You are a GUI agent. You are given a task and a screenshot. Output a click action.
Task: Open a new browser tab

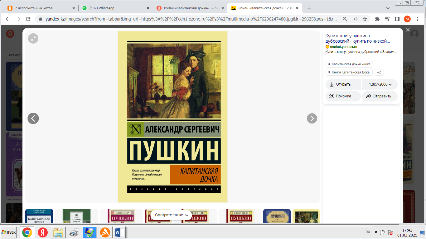point(309,8)
